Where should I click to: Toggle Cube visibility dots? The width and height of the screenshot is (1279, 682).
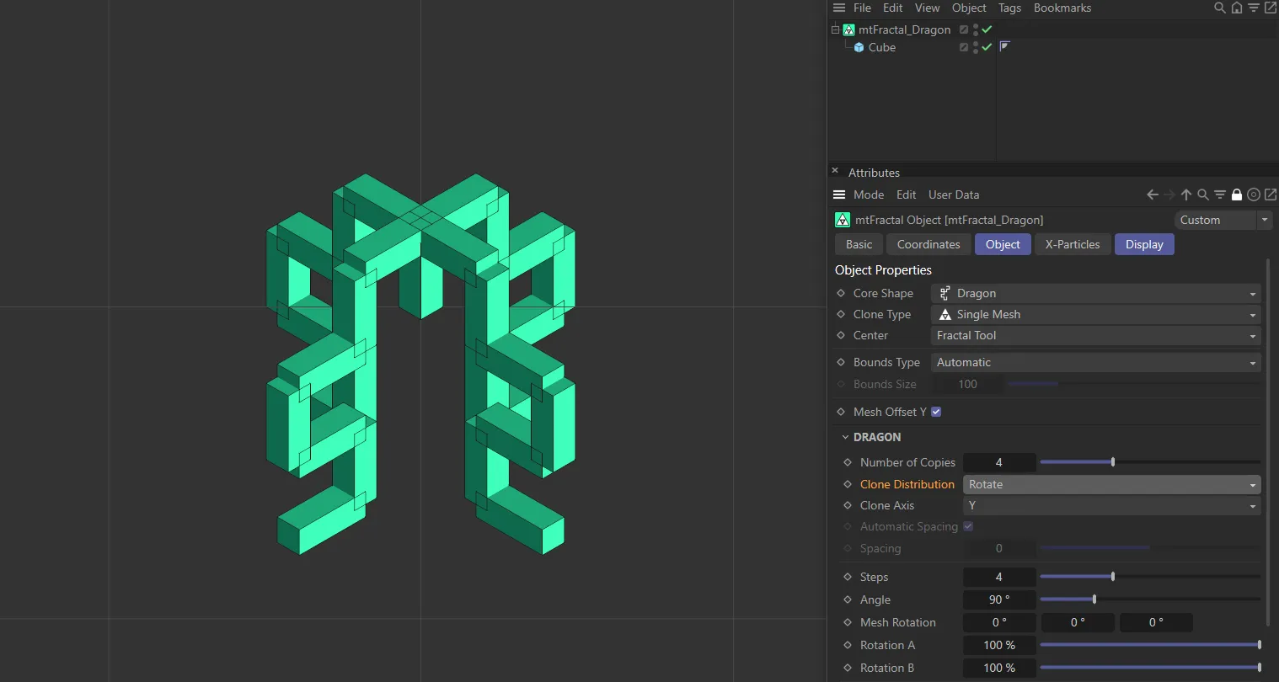click(x=976, y=47)
